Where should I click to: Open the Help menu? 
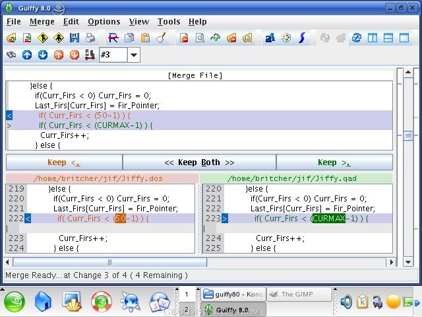(x=198, y=22)
